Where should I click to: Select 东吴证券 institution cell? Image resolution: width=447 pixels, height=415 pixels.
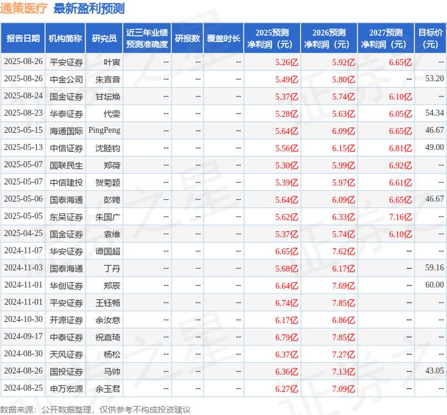tap(66, 217)
